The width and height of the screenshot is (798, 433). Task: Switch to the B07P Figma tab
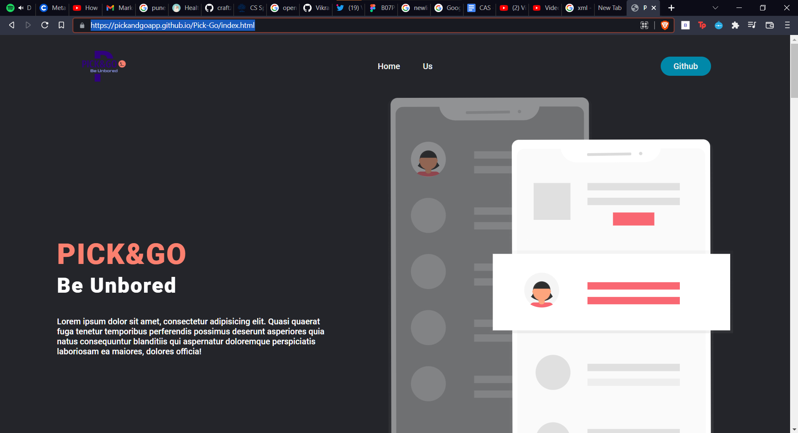(x=382, y=8)
